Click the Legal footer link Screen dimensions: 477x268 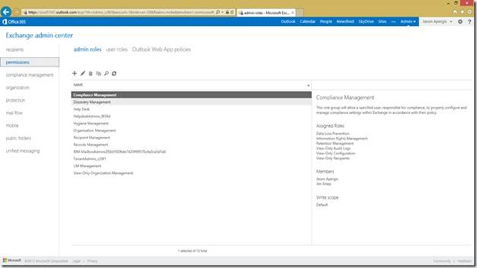tap(76, 261)
